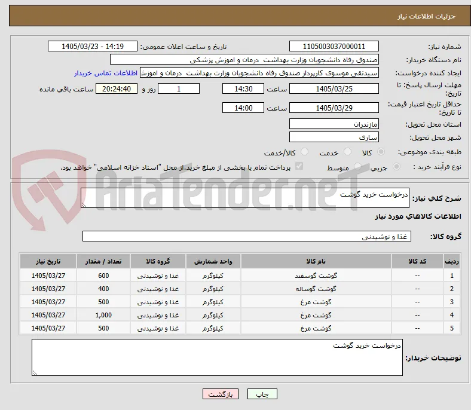Open اطلاعات تماس خریدار contact link

click(106, 73)
